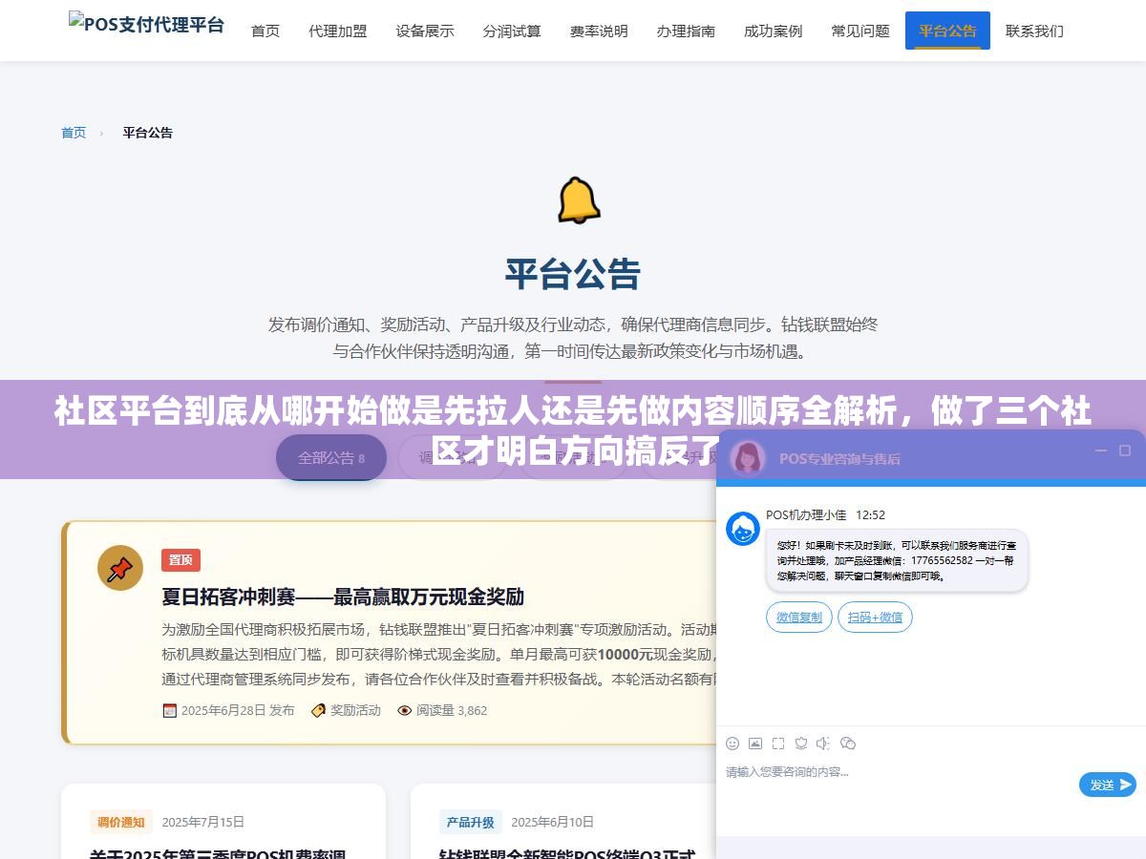This screenshot has height=859, width=1146.
Task: Click the chat message mentioning 17765562582
Action: [x=897, y=560]
